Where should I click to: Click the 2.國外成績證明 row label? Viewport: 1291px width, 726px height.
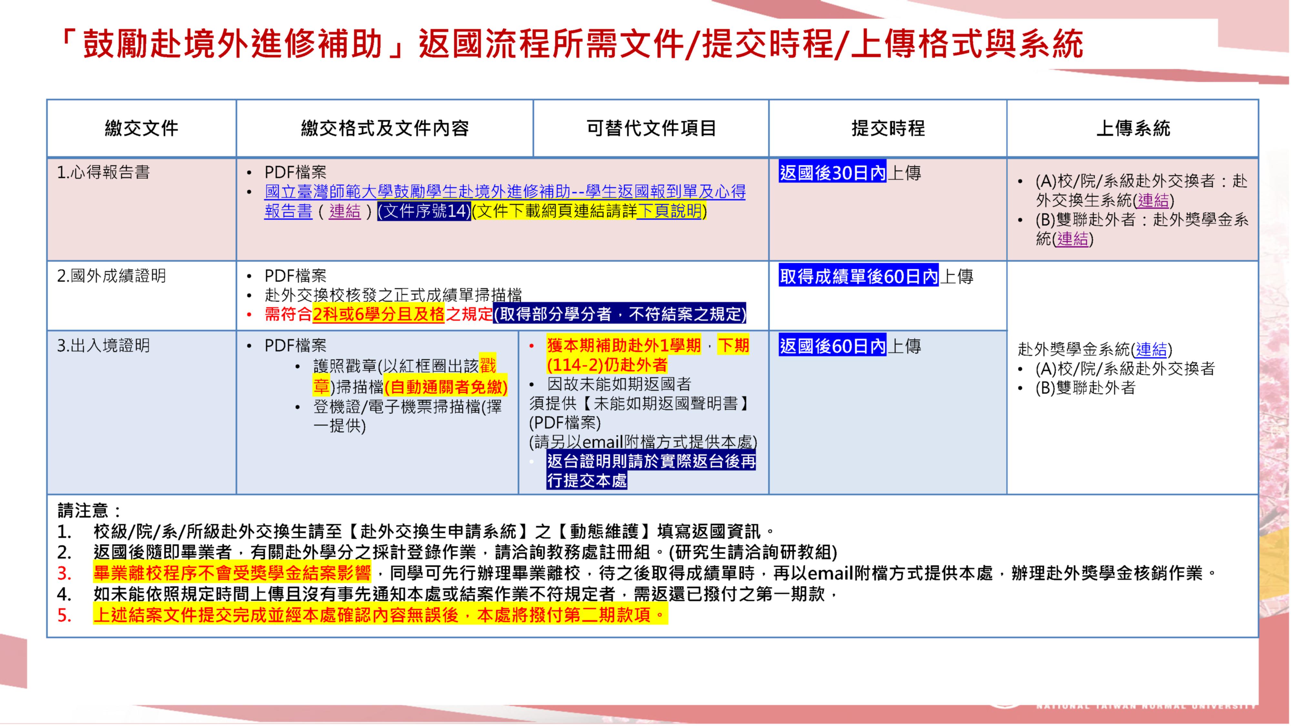[x=111, y=276]
